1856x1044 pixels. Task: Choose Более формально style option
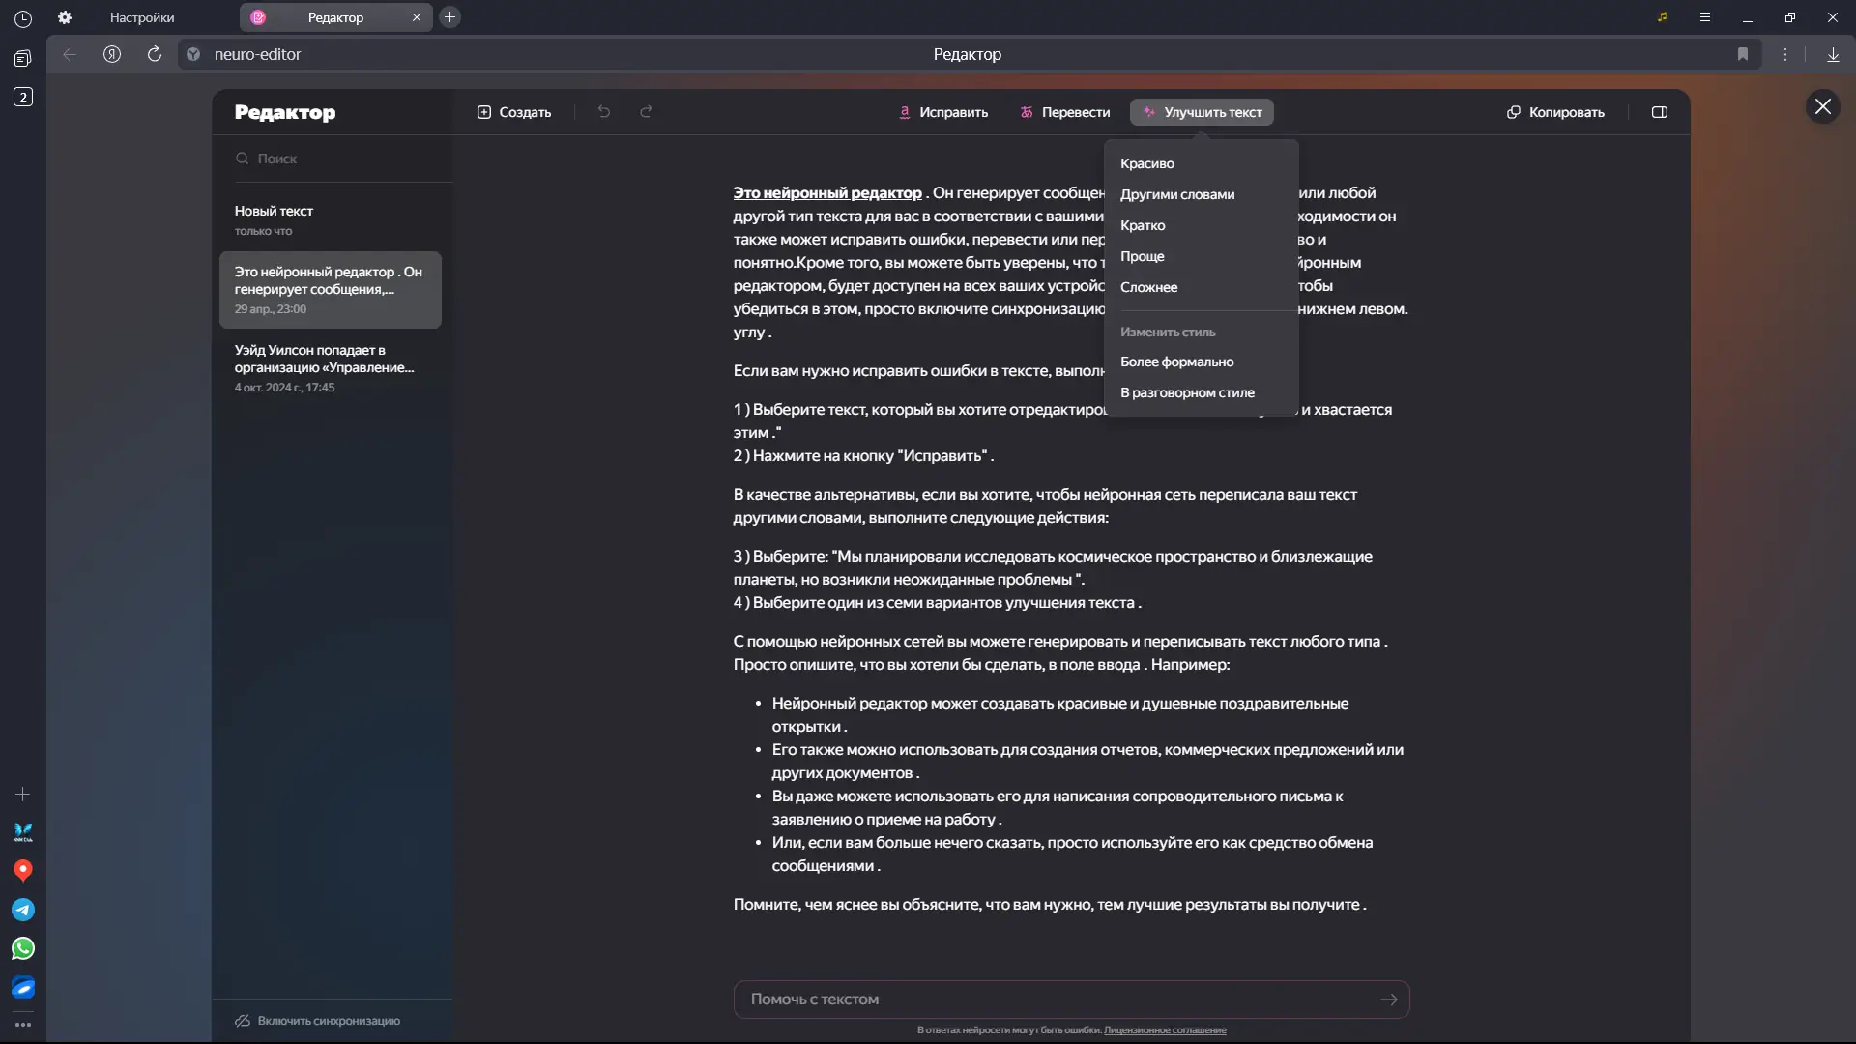pyautogui.click(x=1176, y=362)
